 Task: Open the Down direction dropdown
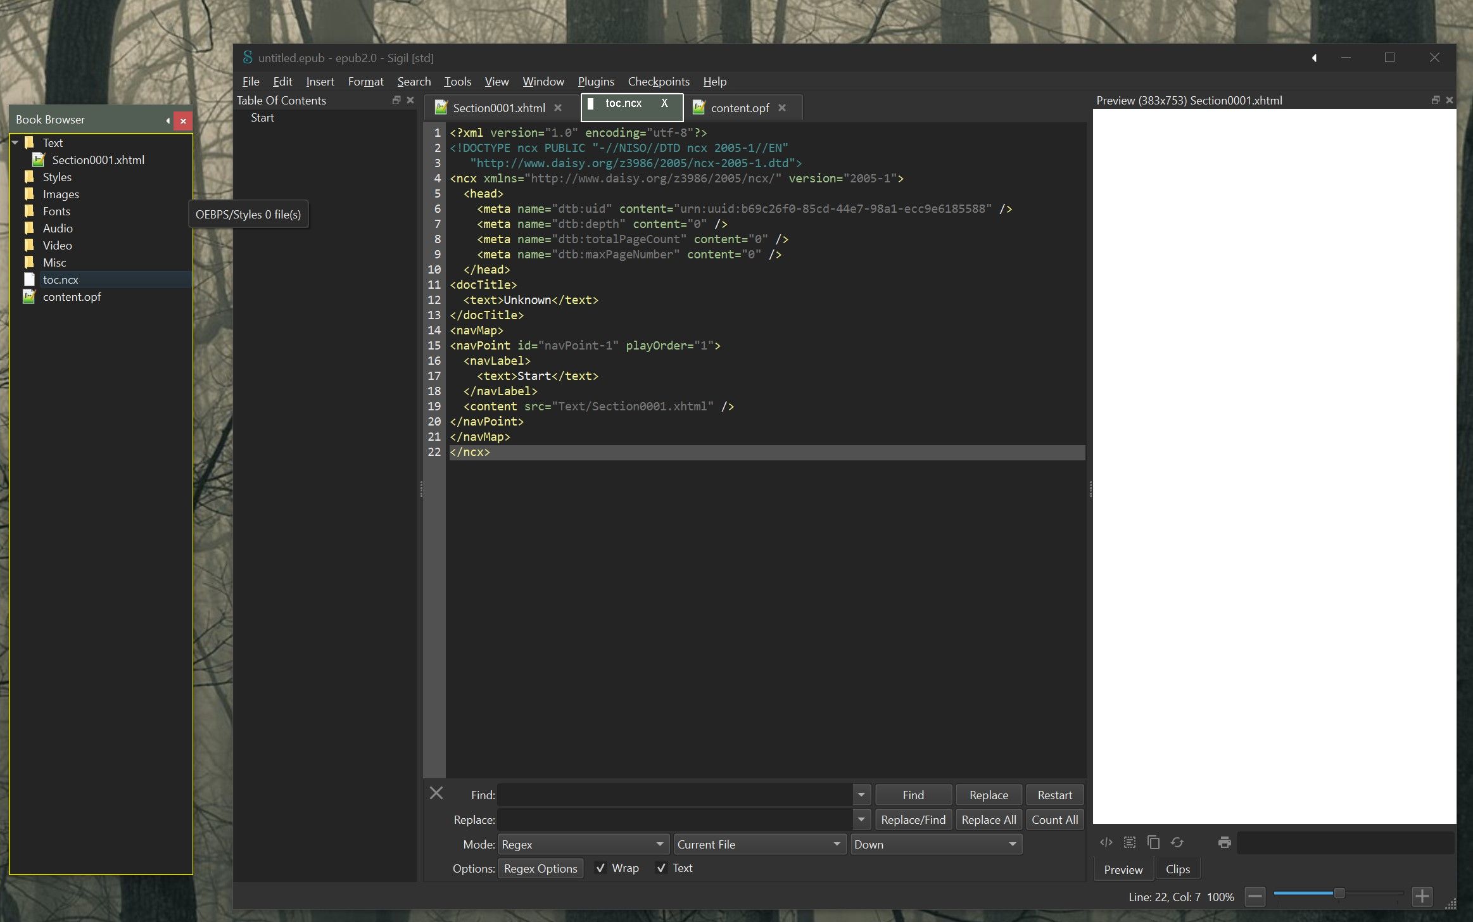pyautogui.click(x=935, y=844)
